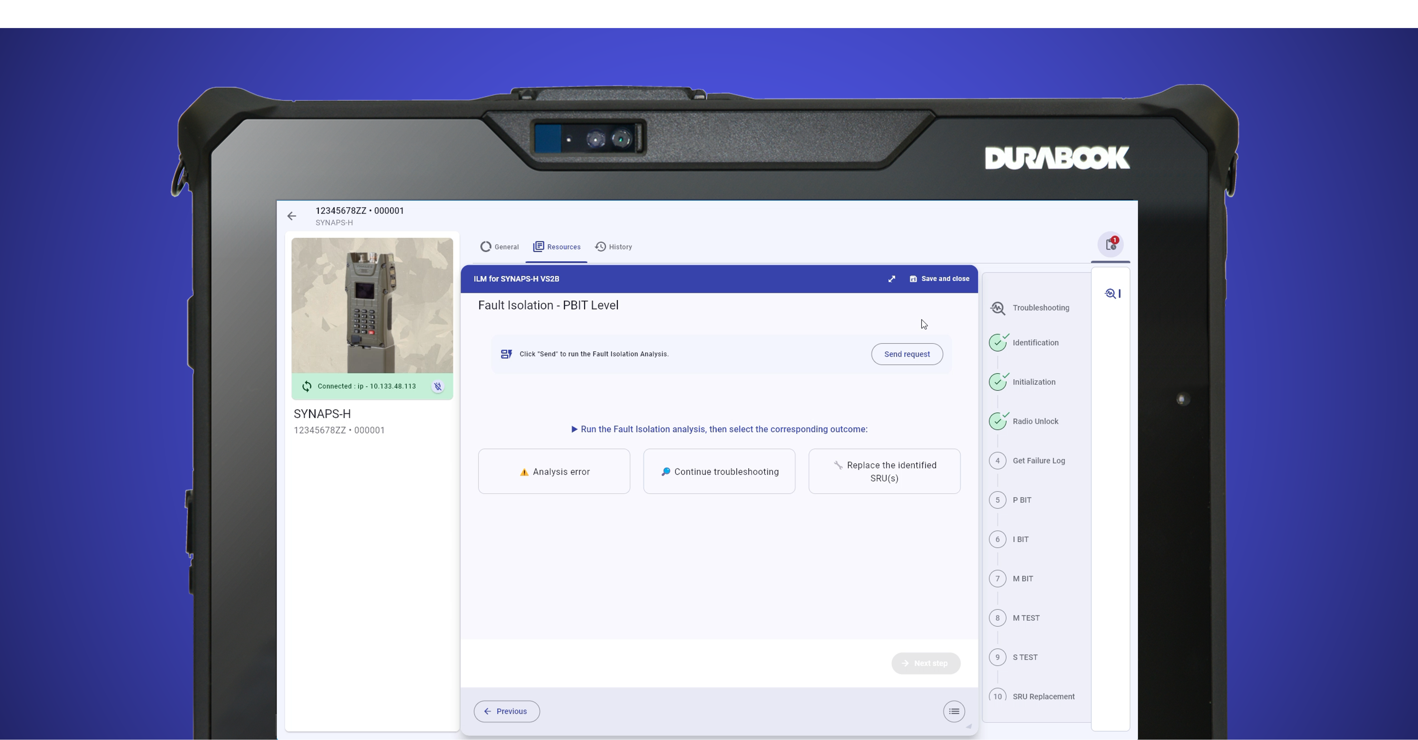This screenshot has height=740, width=1418.
Task: Go to completed Radio Unlock step
Action: coord(1024,421)
